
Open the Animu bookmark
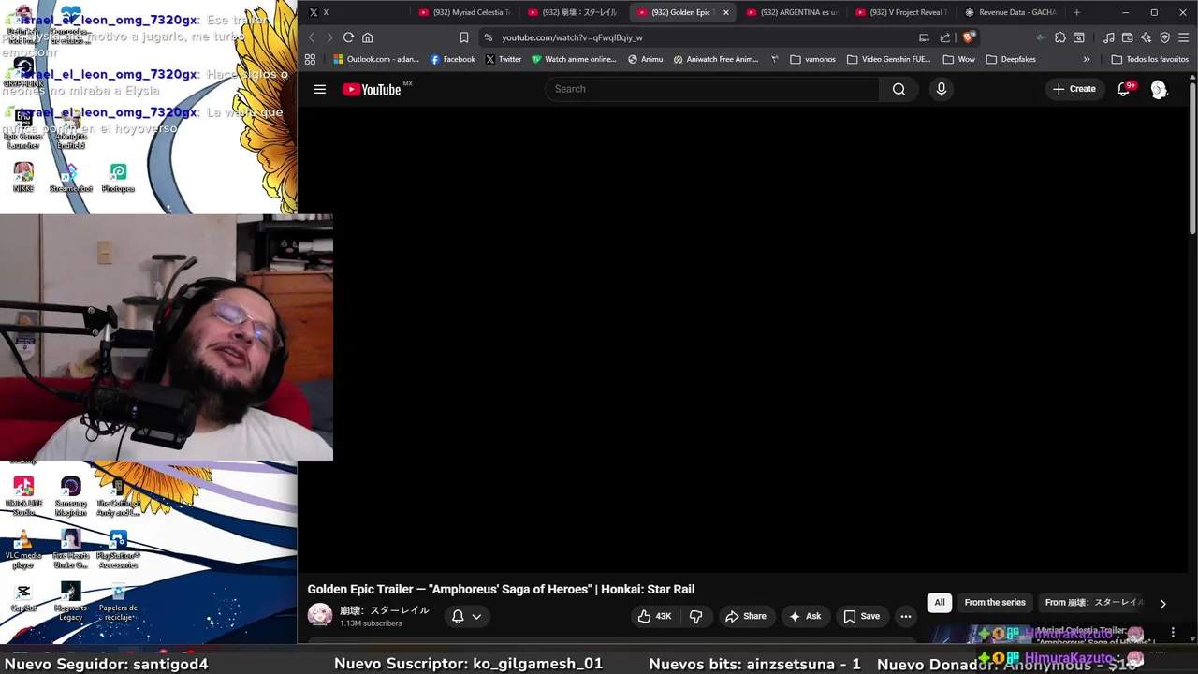coord(646,59)
